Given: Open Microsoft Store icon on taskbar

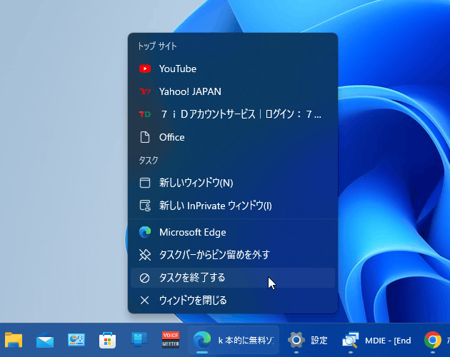Looking at the screenshot, I should [108, 341].
